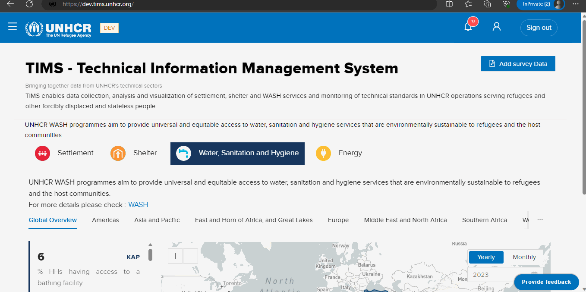Screen dimensions: 586x292
Task: Open Middle East and North Africa tab
Action: (406, 220)
